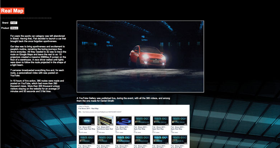Open the TESTE 010 video thumbnail
This screenshot has width=280, height=148.
(179, 140)
